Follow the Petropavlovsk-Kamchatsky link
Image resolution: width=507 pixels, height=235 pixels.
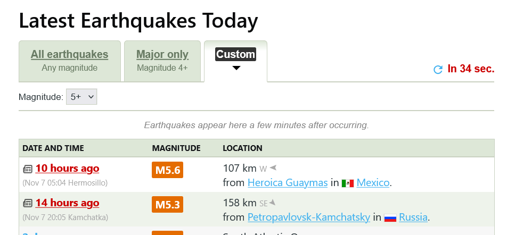tap(309, 217)
